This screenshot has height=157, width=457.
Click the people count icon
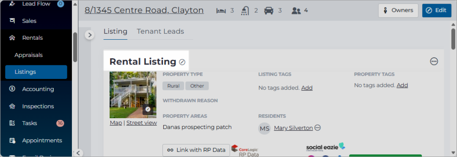[296, 11]
